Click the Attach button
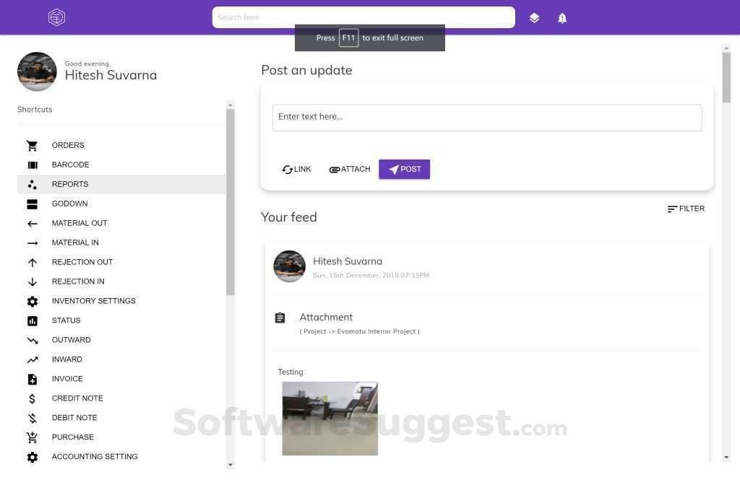The image size is (740, 493). 350,170
